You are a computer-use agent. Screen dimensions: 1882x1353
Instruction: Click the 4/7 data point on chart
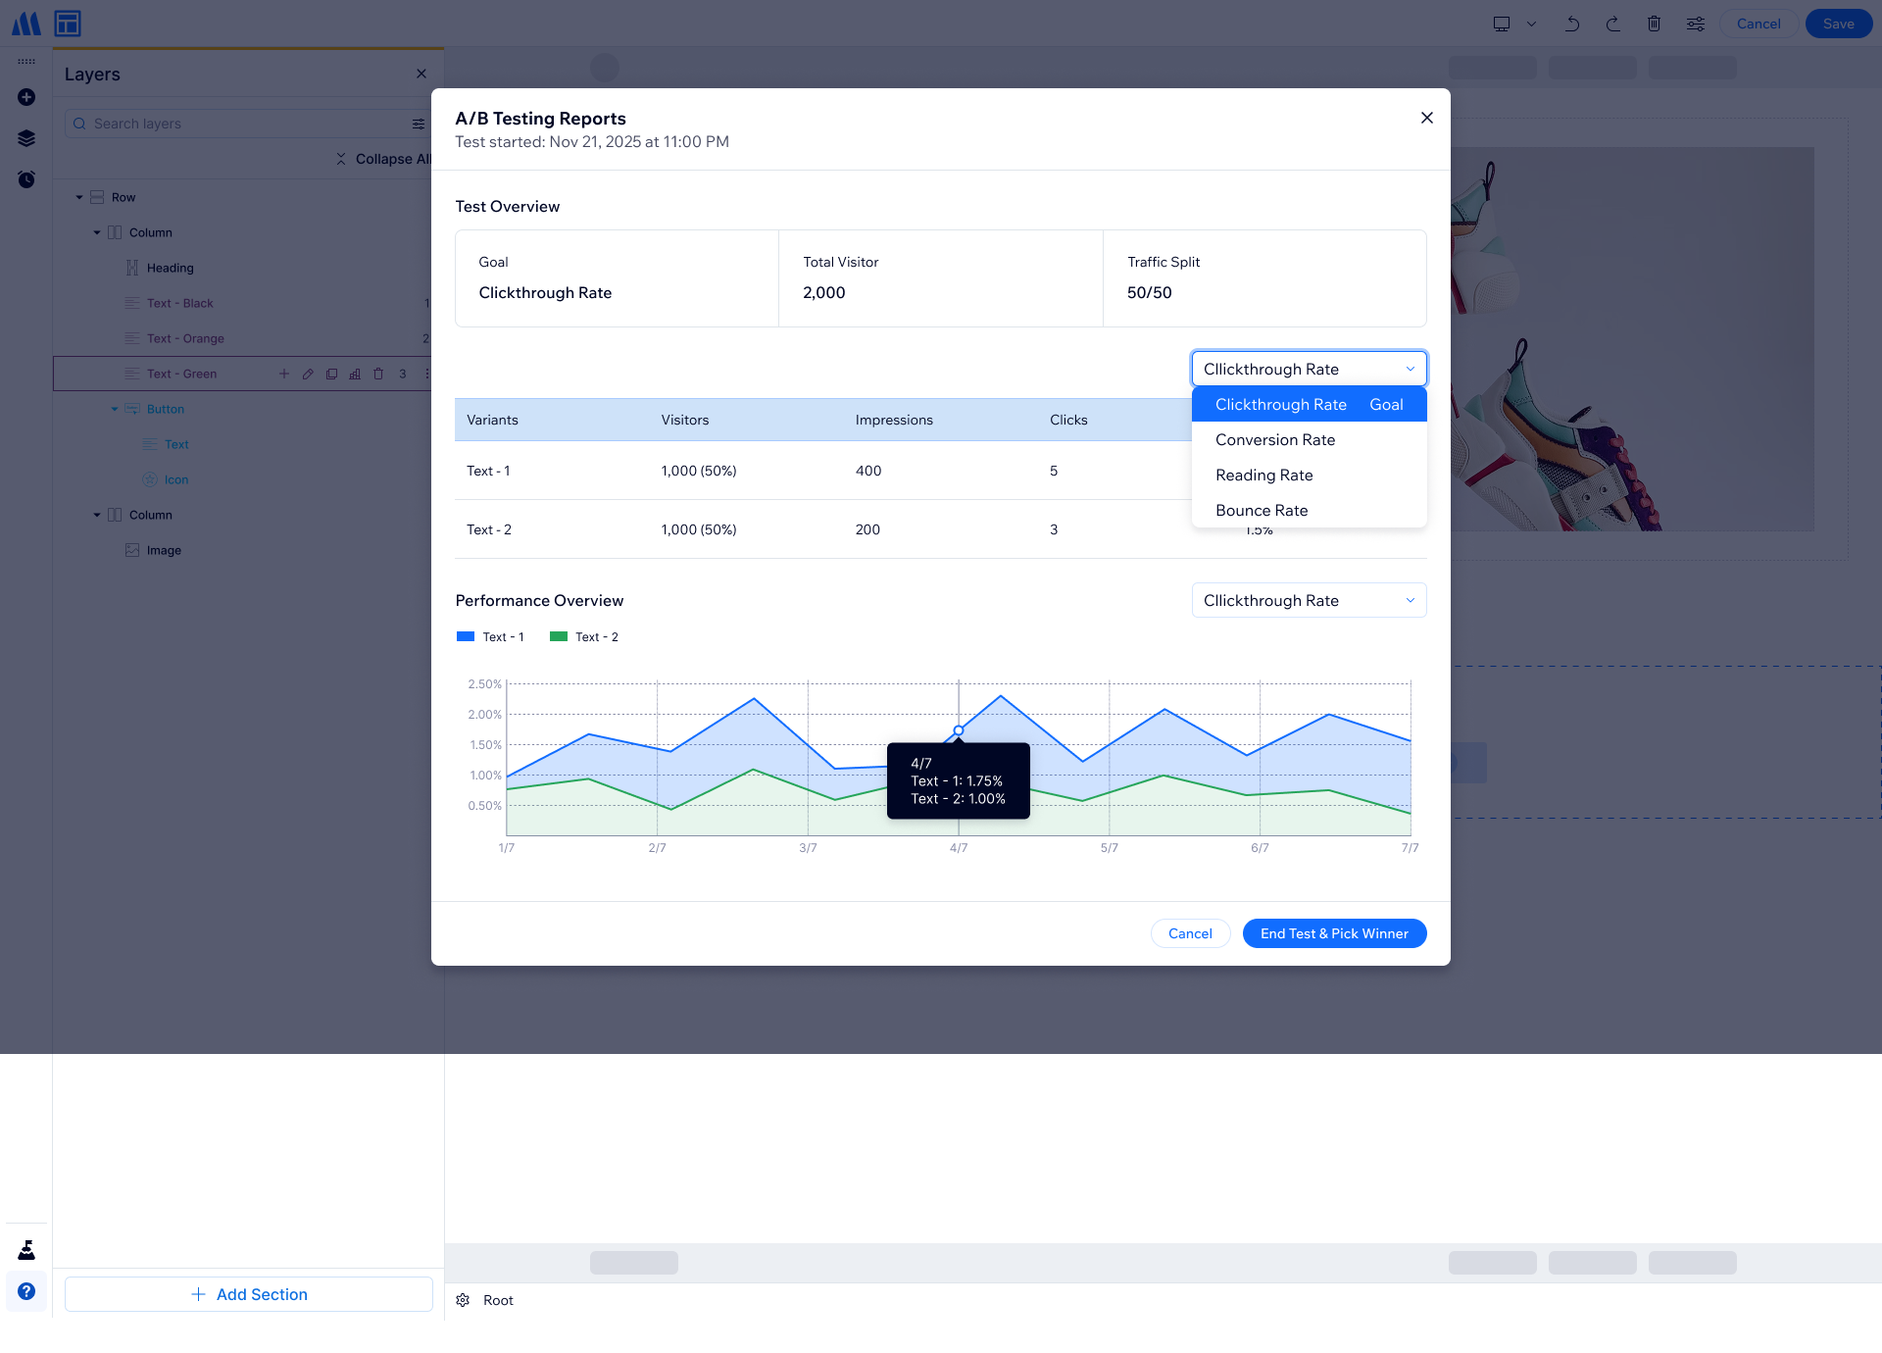tap(959, 730)
